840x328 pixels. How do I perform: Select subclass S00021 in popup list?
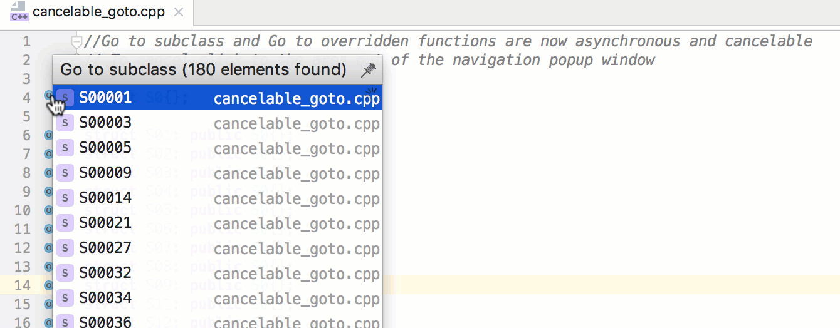[218, 223]
